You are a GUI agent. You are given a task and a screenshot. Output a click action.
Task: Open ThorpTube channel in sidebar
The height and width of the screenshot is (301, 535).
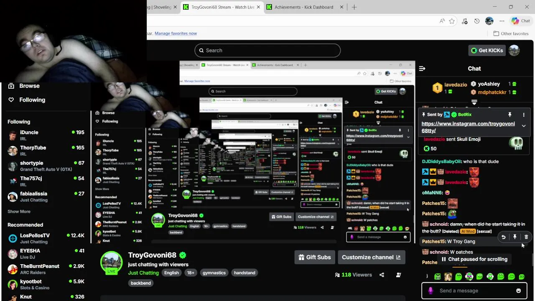46,150
